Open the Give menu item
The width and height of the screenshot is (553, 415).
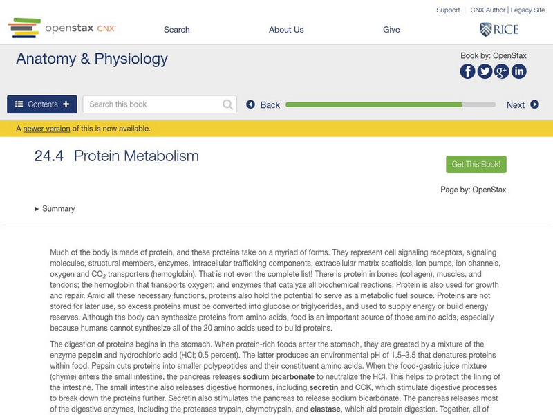(391, 30)
